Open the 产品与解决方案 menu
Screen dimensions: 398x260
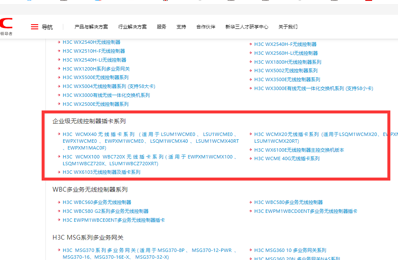tap(91, 27)
